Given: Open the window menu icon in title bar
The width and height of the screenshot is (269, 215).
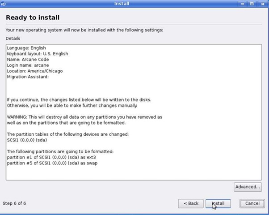Looking at the screenshot, I should point(4,4).
